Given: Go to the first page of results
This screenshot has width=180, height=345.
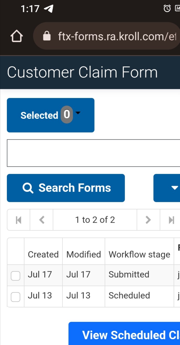Looking at the screenshot, I should 18,220.
